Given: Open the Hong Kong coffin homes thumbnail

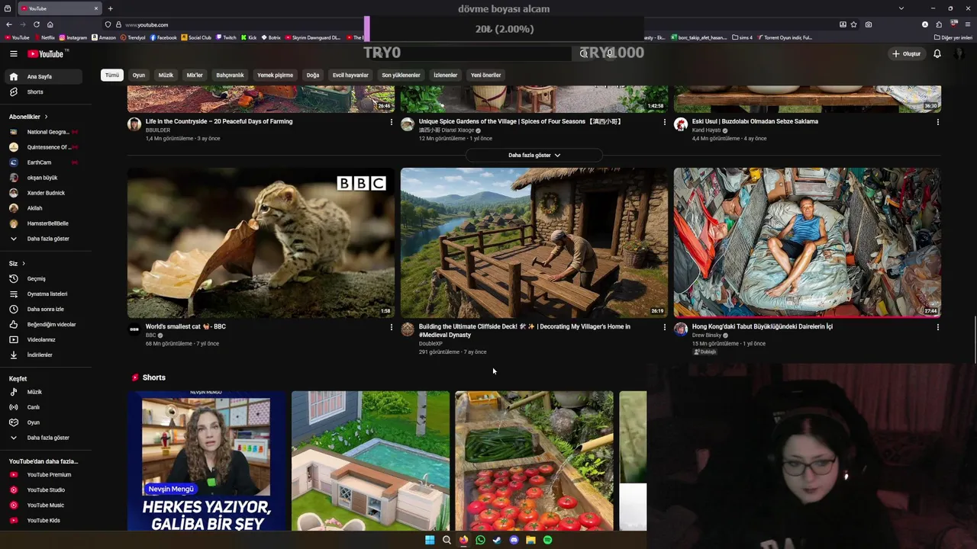Looking at the screenshot, I should click(x=808, y=242).
